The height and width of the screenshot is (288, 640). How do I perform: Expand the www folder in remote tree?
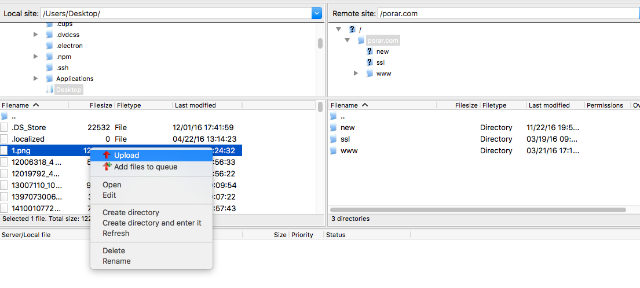[356, 73]
